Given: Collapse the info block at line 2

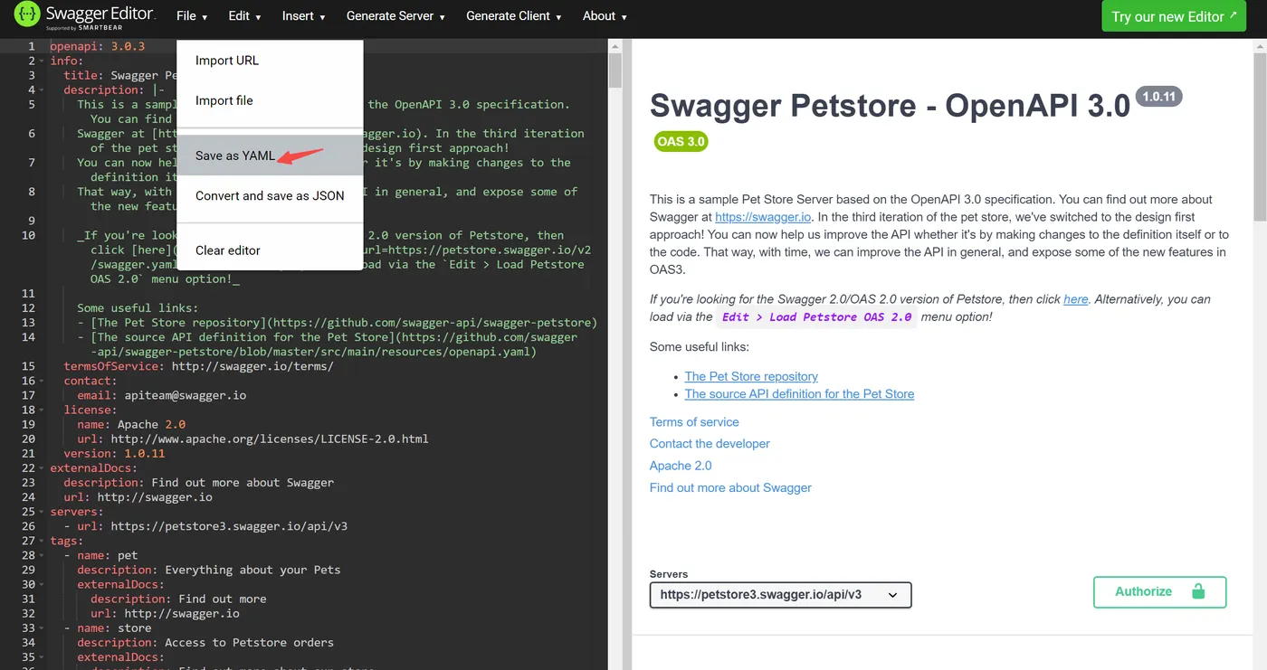Looking at the screenshot, I should (x=43, y=61).
